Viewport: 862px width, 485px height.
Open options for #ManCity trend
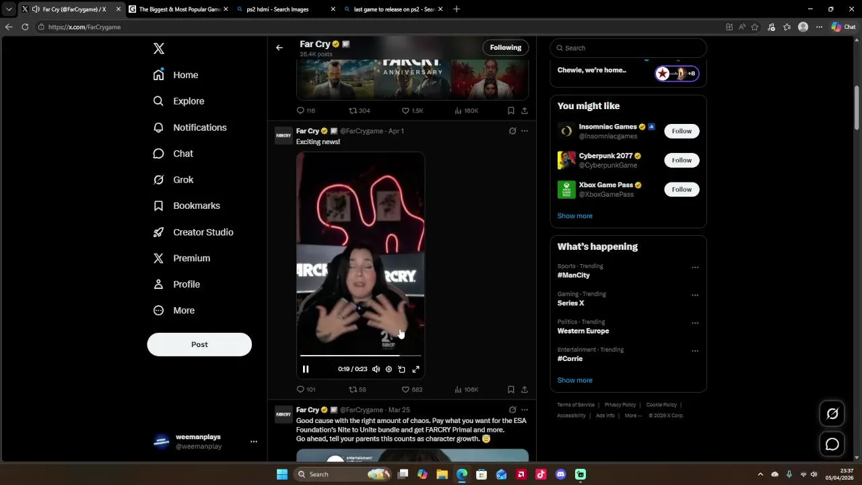click(x=695, y=267)
